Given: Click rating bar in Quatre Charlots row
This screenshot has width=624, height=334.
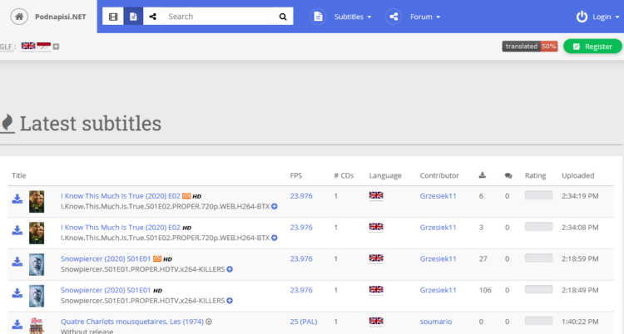Looking at the screenshot, I should [539, 321].
